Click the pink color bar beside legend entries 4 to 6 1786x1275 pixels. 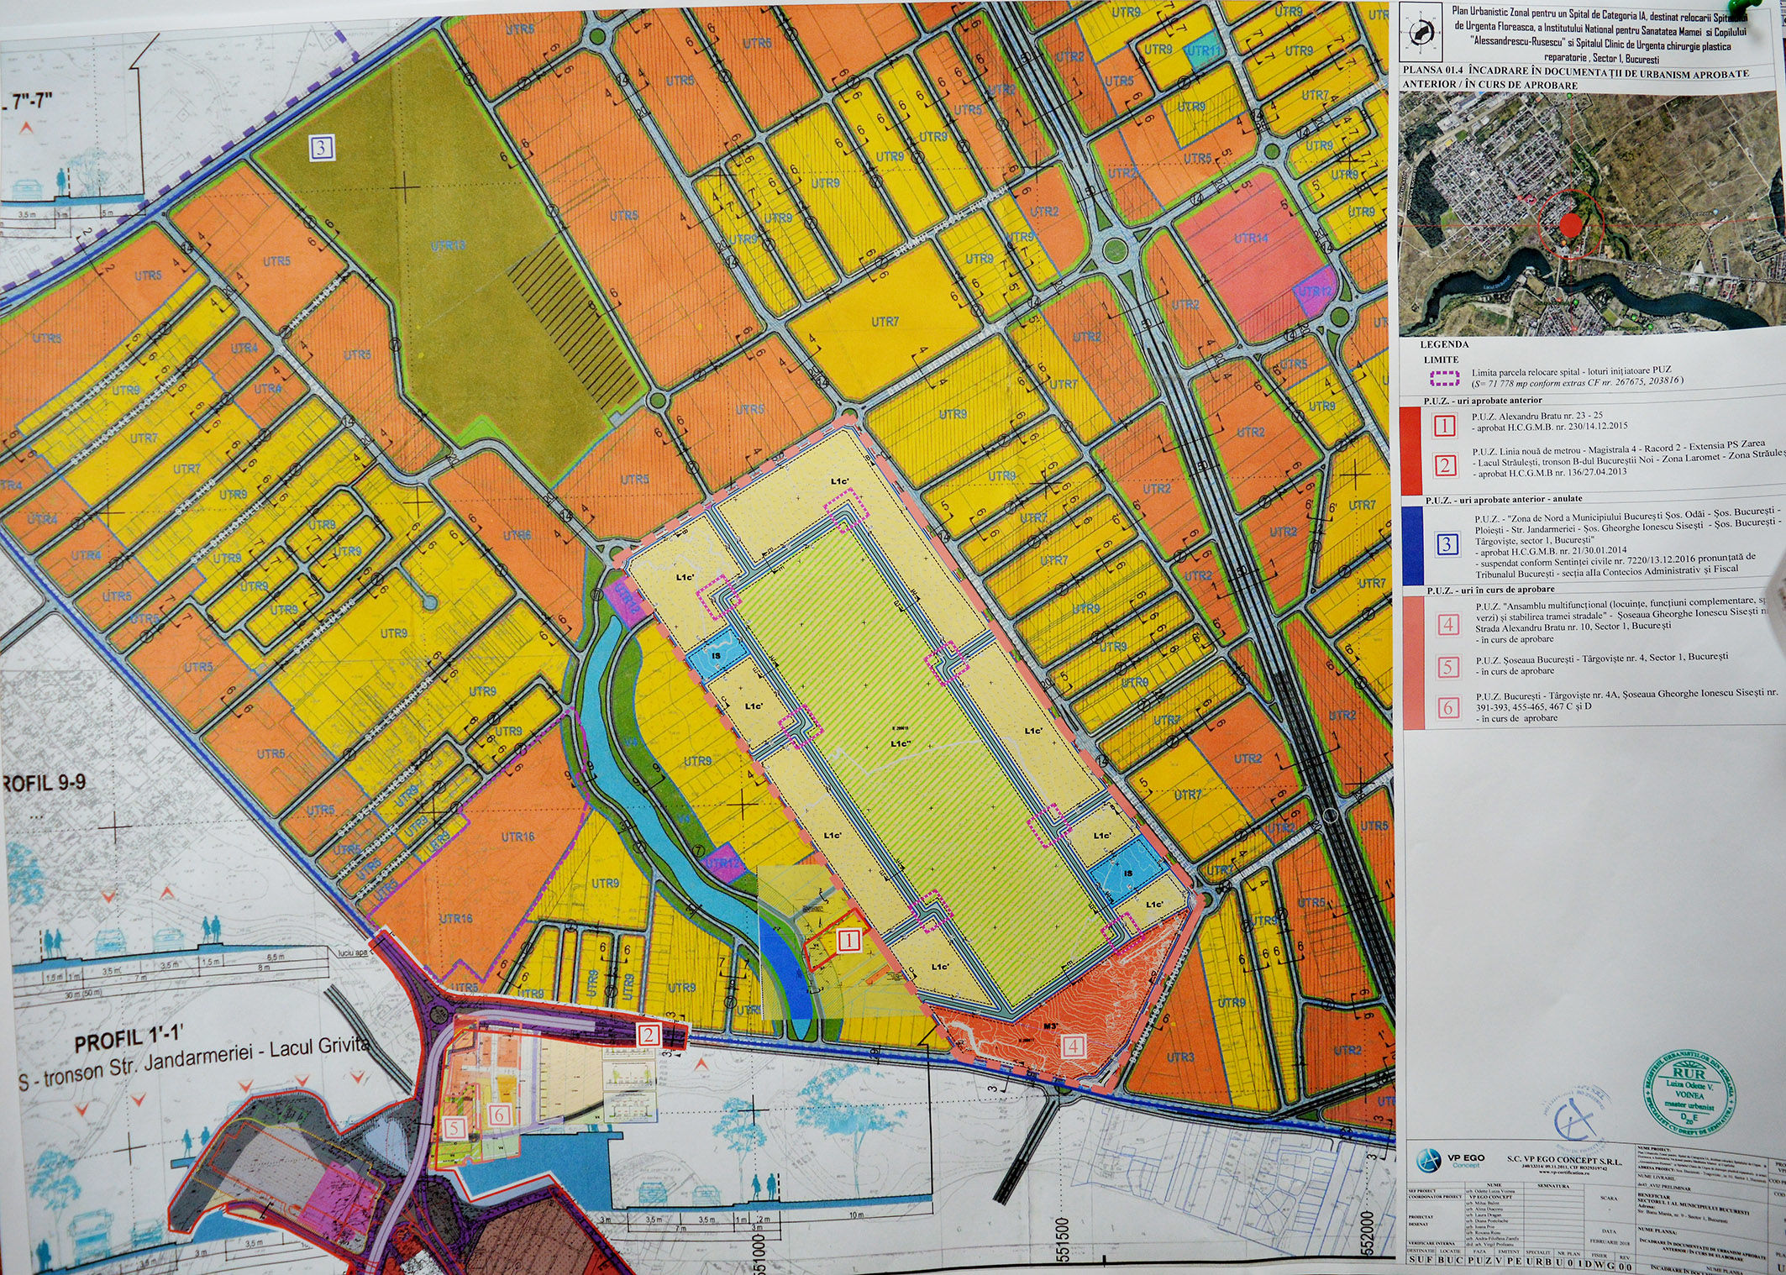tap(1413, 662)
